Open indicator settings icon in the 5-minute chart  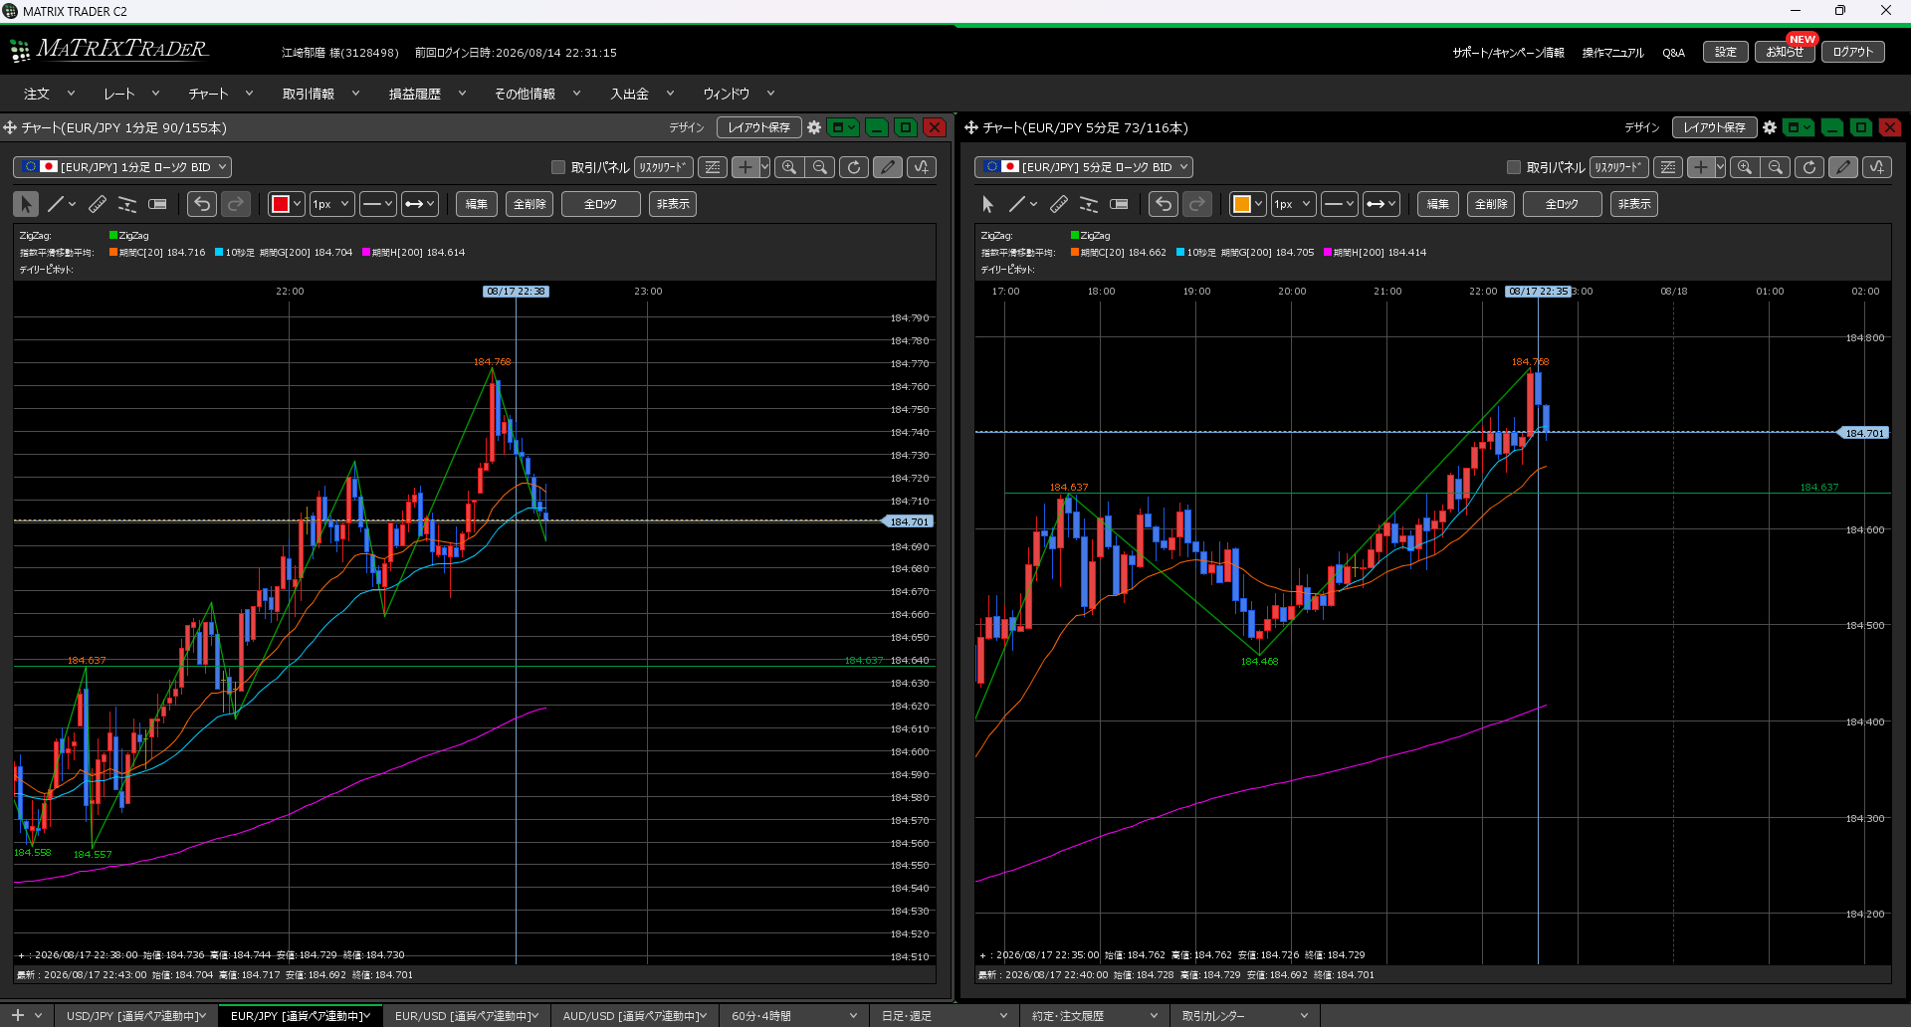1877,167
